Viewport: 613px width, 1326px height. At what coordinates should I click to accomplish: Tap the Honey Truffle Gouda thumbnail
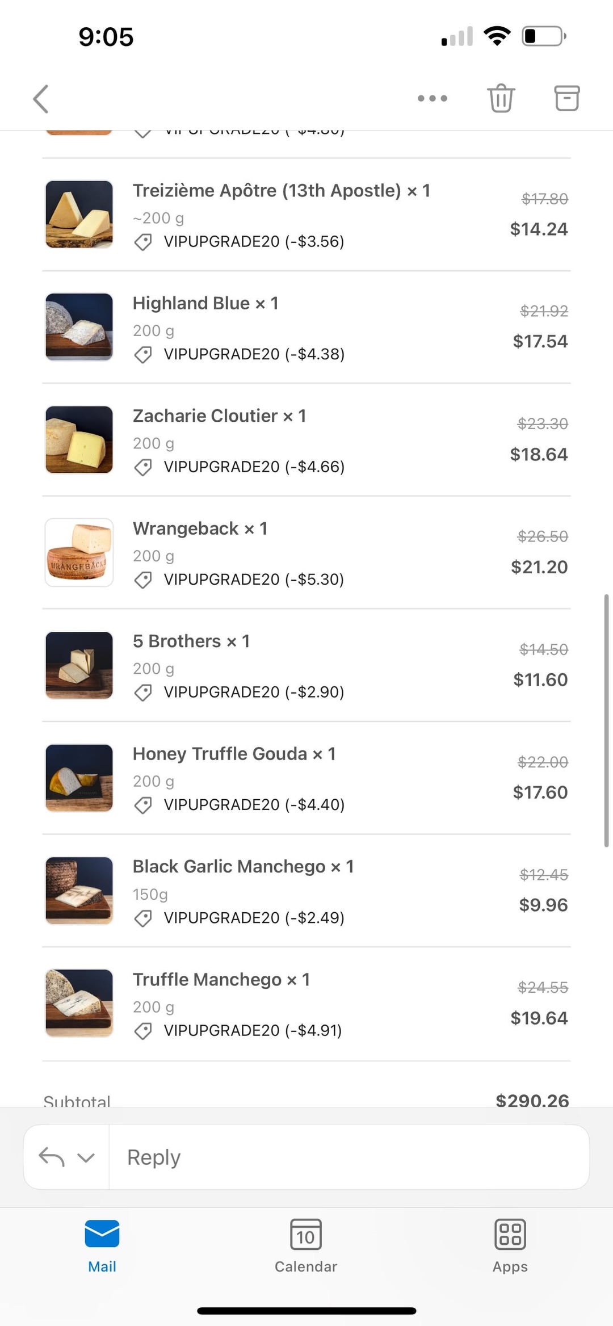click(79, 778)
